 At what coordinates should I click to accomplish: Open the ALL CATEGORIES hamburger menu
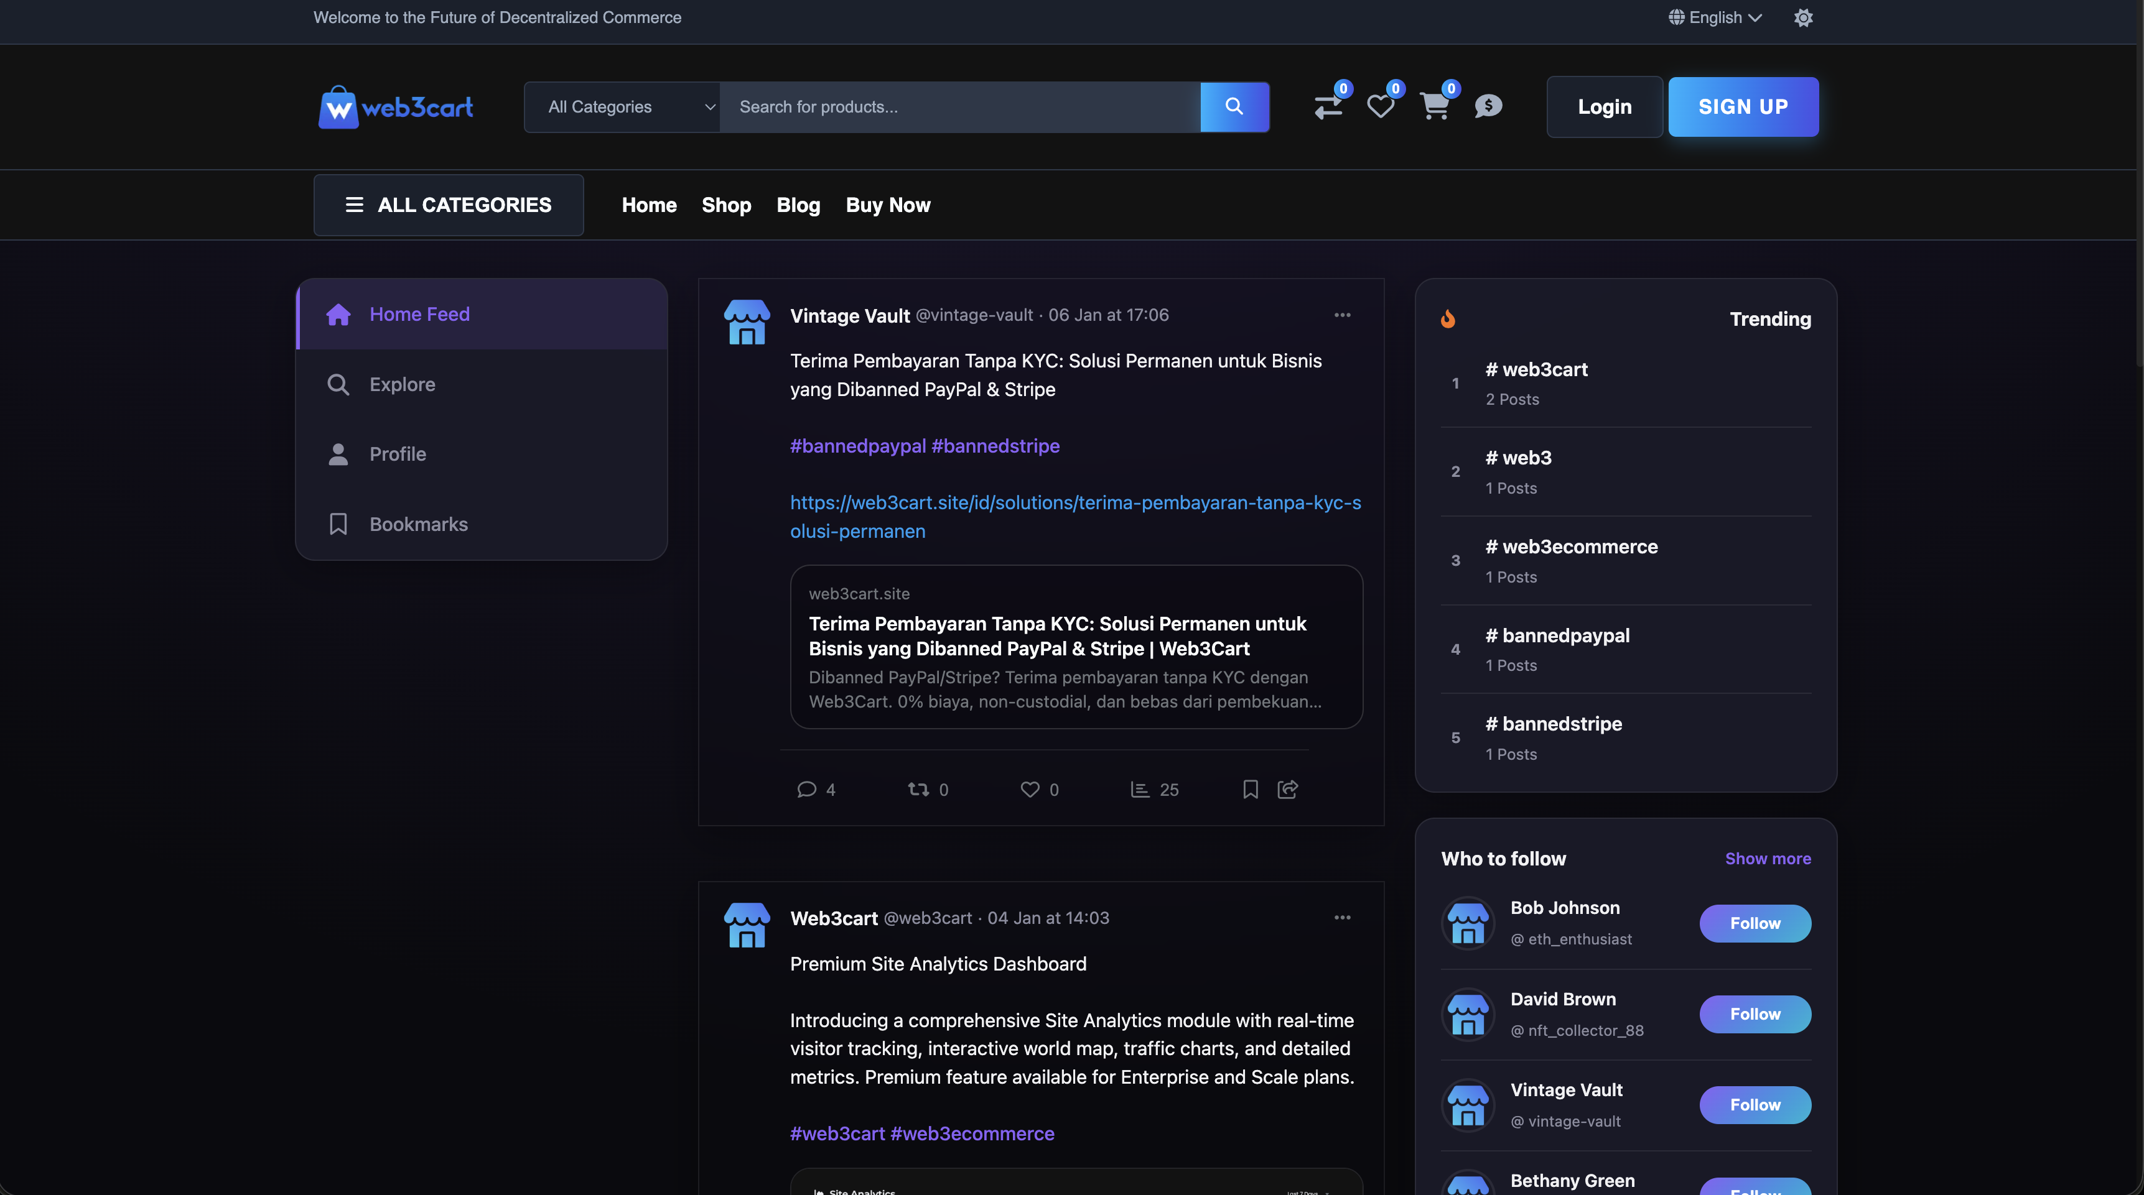coord(449,205)
